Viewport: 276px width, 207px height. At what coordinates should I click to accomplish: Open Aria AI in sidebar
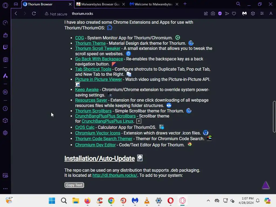[x=5, y=76]
